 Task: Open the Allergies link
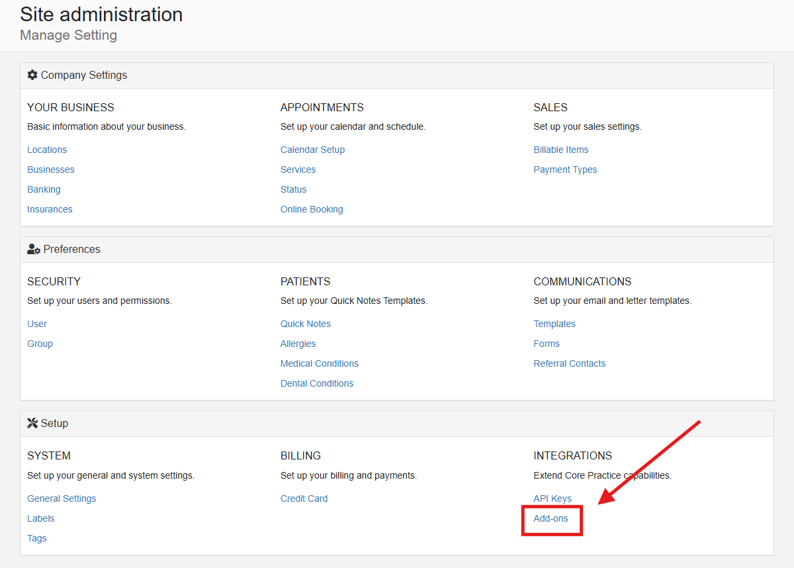tap(298, 344)
